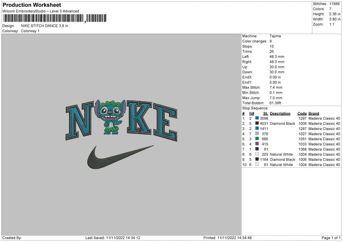This screenshot has height=242, width=343.
Task: Select stitch count 1164 in stop row 9
Action: (264, 159)
